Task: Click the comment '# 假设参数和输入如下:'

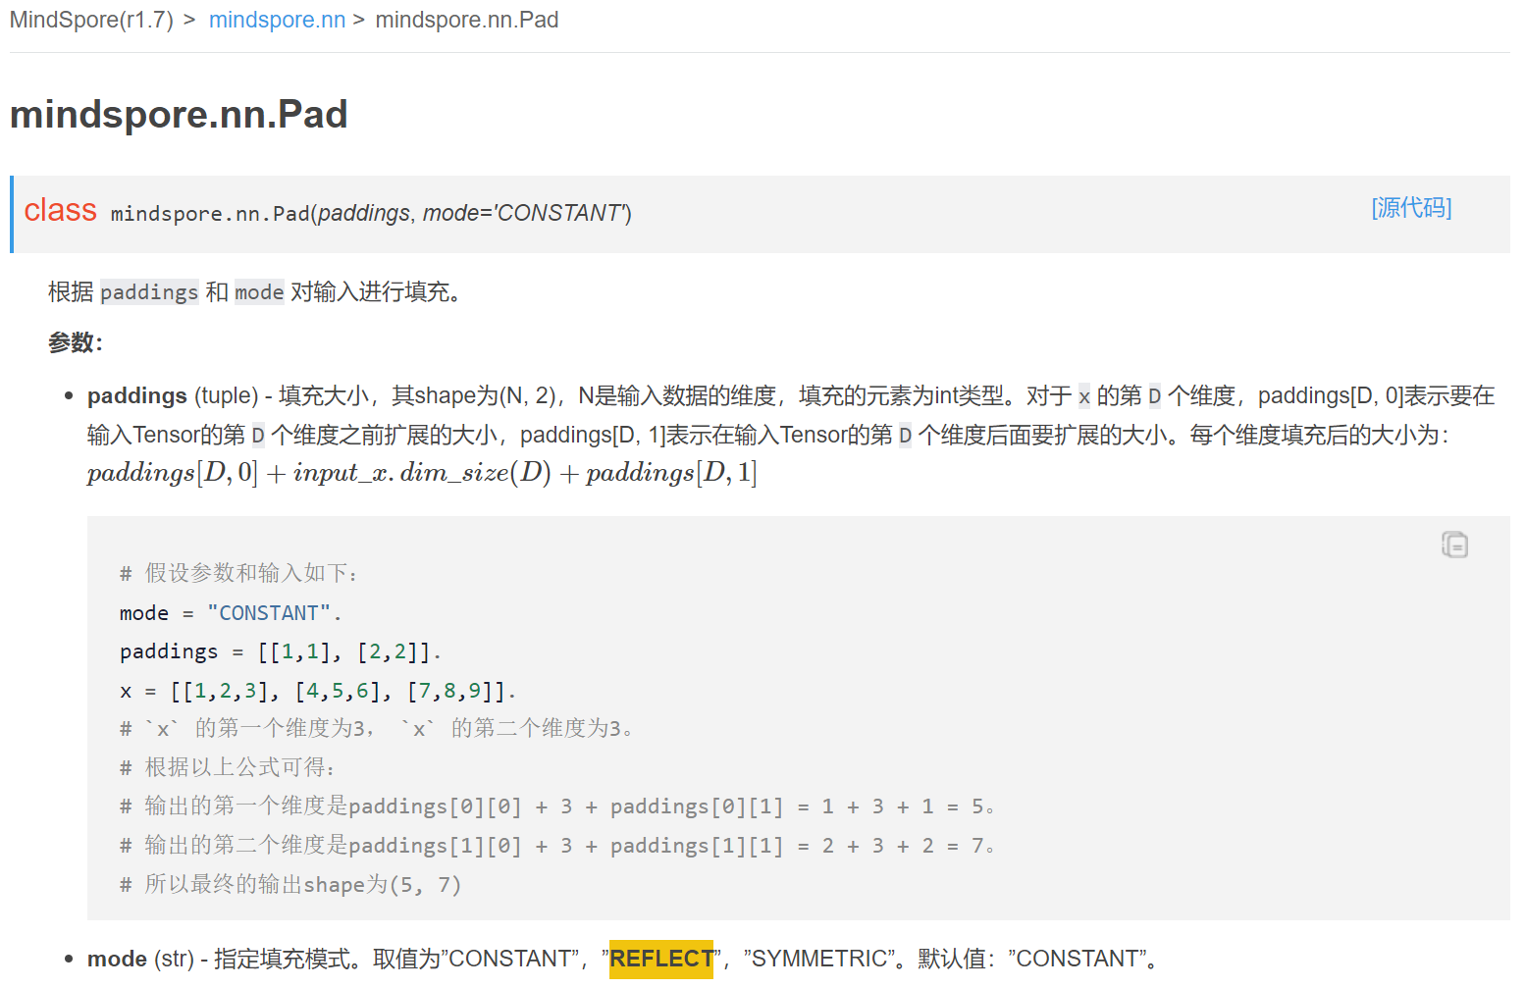Action: pos(239,573)
